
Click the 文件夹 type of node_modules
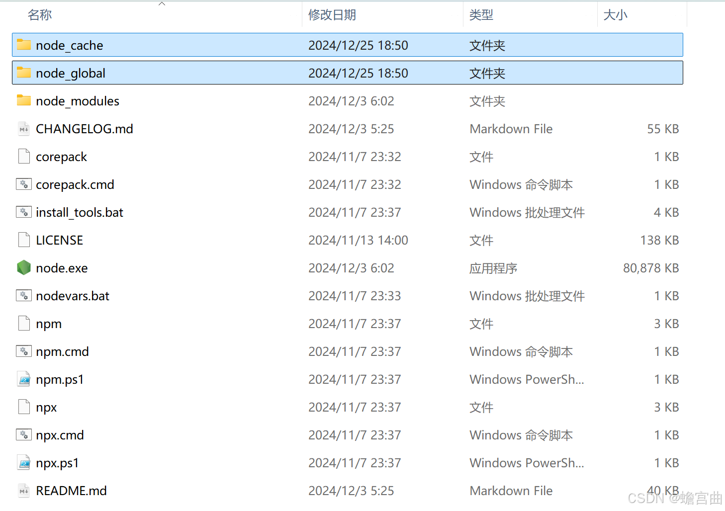pos(487,101)
